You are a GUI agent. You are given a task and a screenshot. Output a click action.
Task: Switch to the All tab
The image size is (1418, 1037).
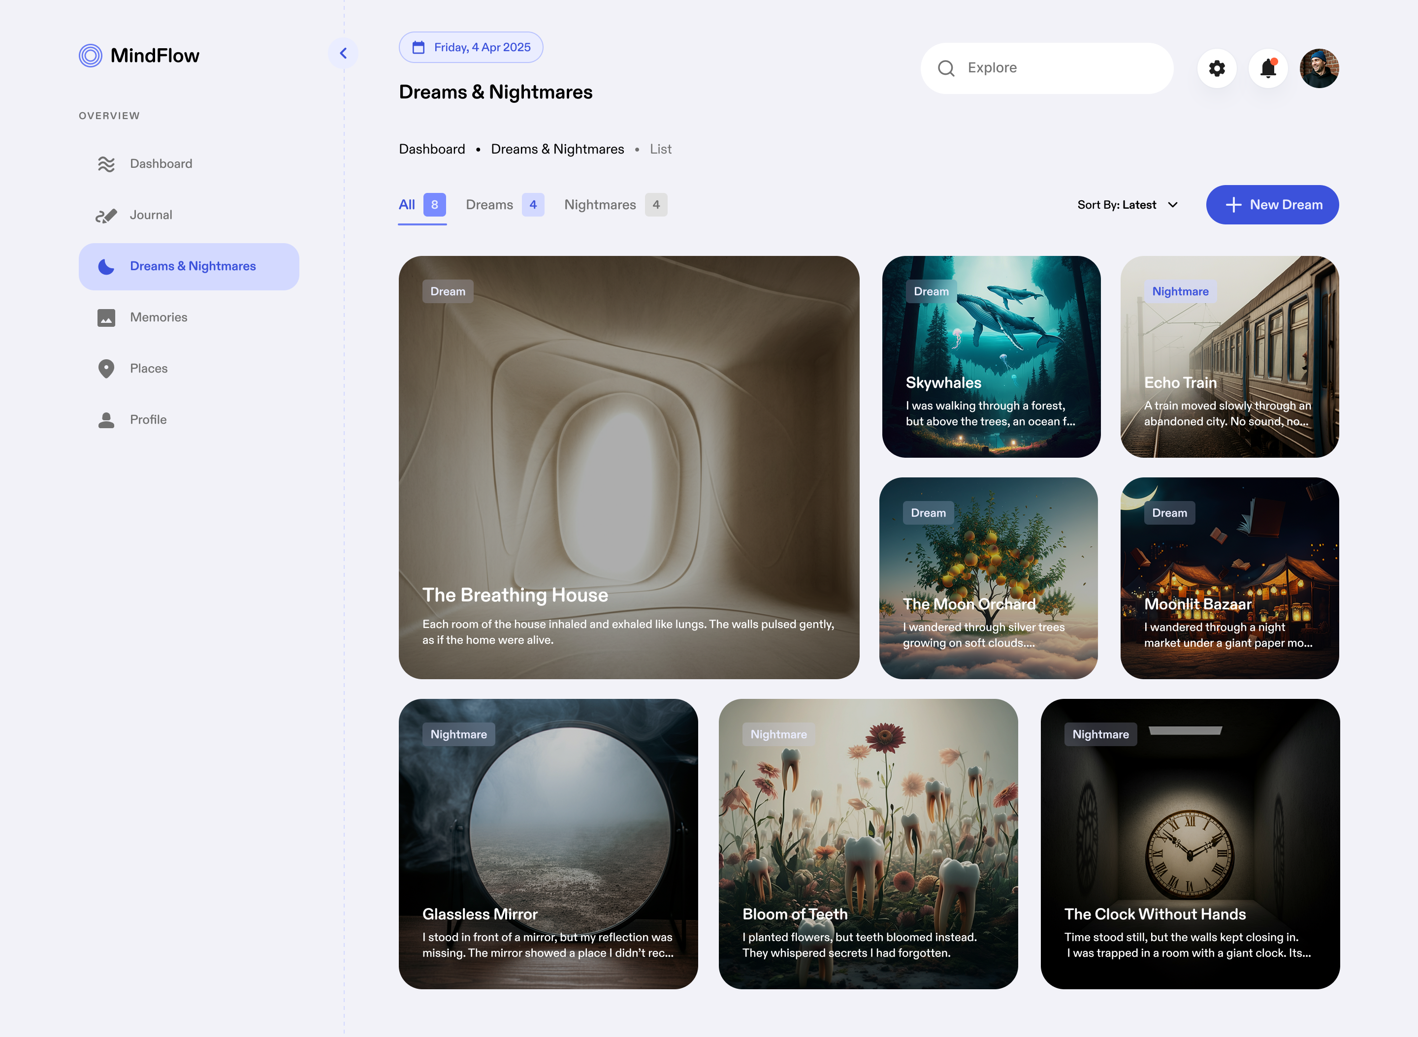422,205
